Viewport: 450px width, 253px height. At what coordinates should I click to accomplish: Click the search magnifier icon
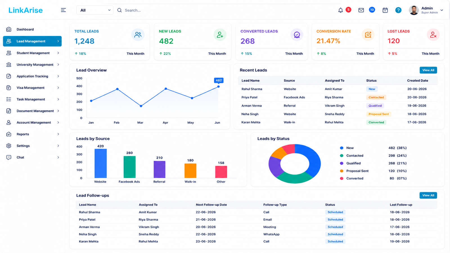[x=120, y=10]
